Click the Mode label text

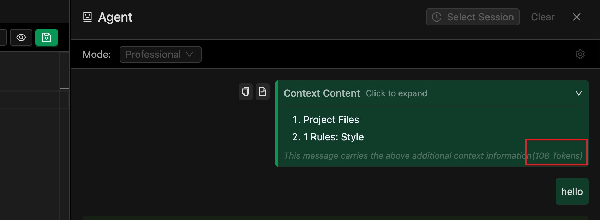point(97,54)
